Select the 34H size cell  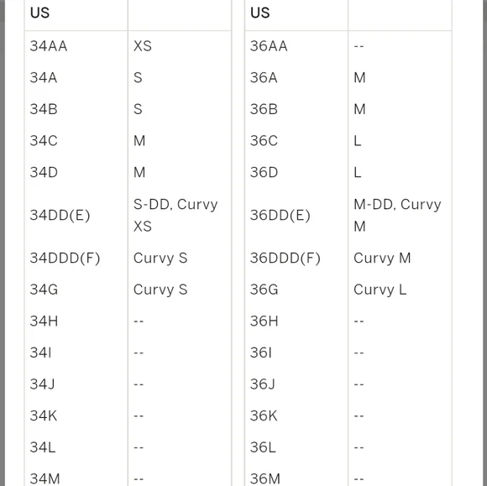44,321
